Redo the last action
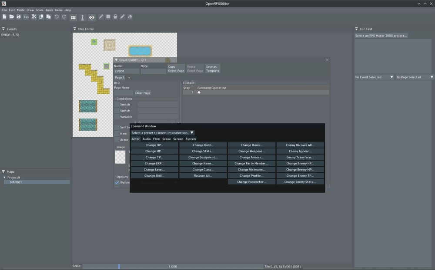The height and width of the screenshot is (270, 435). pos(64,17)
